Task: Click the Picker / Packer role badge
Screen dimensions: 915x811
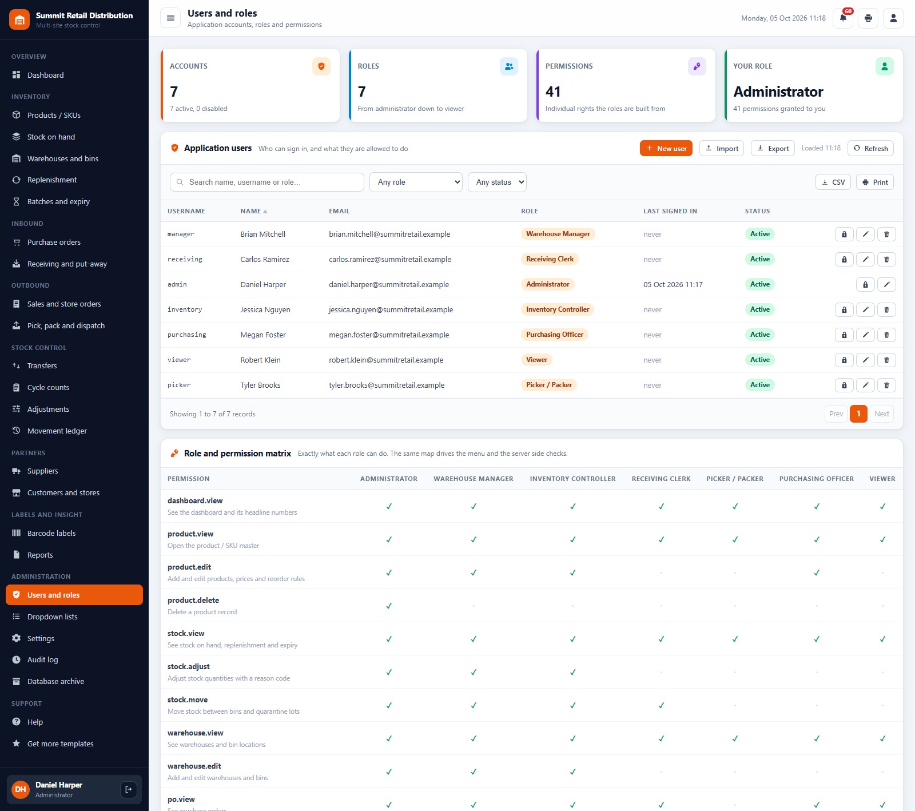Action: 549,385
